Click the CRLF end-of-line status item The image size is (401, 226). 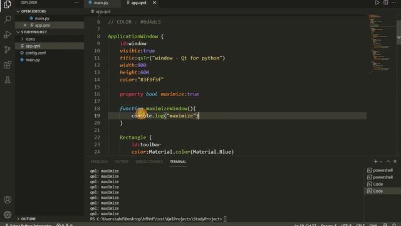[360, 225]
